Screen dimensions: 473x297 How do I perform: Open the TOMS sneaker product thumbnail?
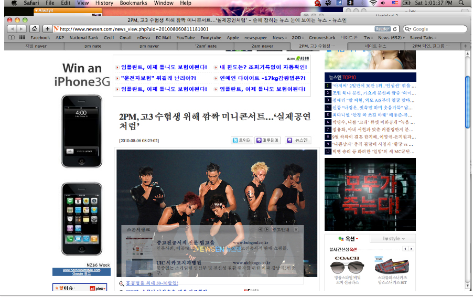[x=392, y=266]
